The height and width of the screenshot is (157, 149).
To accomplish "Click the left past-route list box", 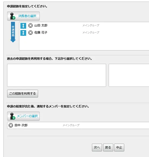I will point(57,75).
